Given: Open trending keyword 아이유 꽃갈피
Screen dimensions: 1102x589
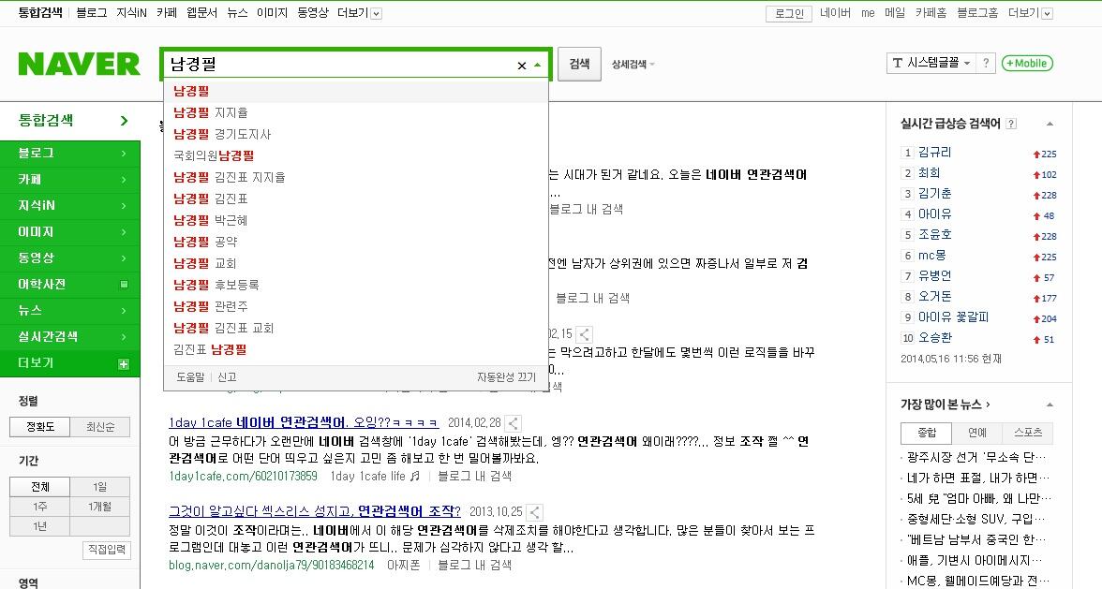Looking at the screenshot, I should click(x=953, y=317).
